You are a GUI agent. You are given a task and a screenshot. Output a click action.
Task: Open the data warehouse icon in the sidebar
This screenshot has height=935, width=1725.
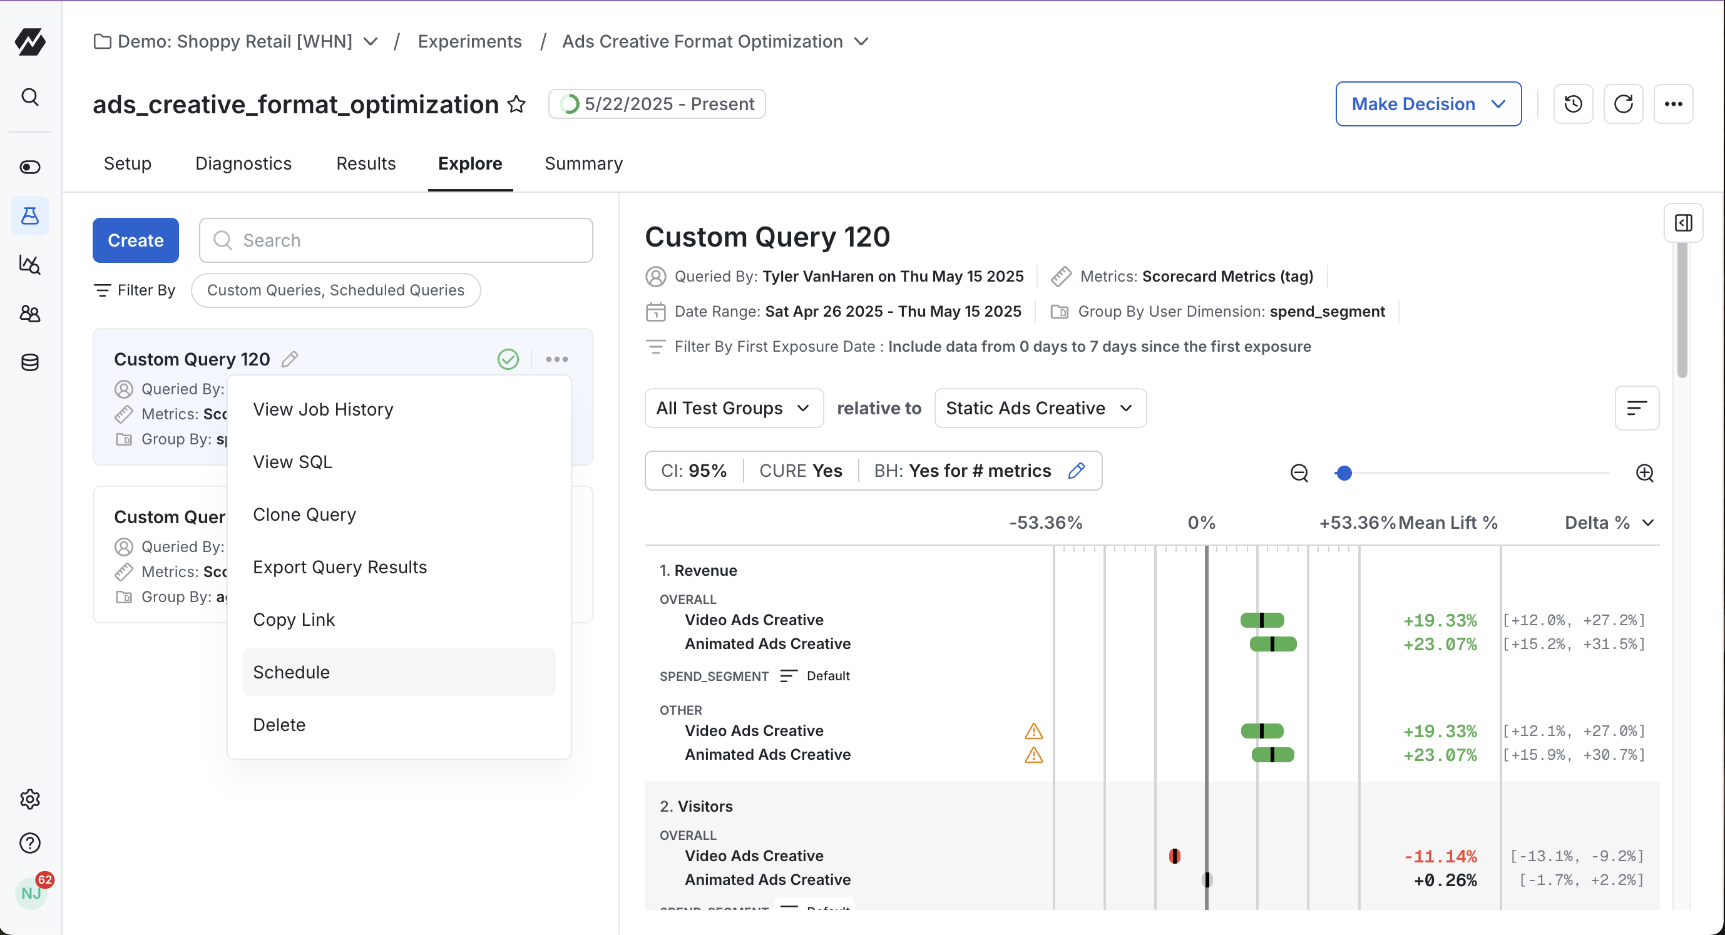coord(30,362)
